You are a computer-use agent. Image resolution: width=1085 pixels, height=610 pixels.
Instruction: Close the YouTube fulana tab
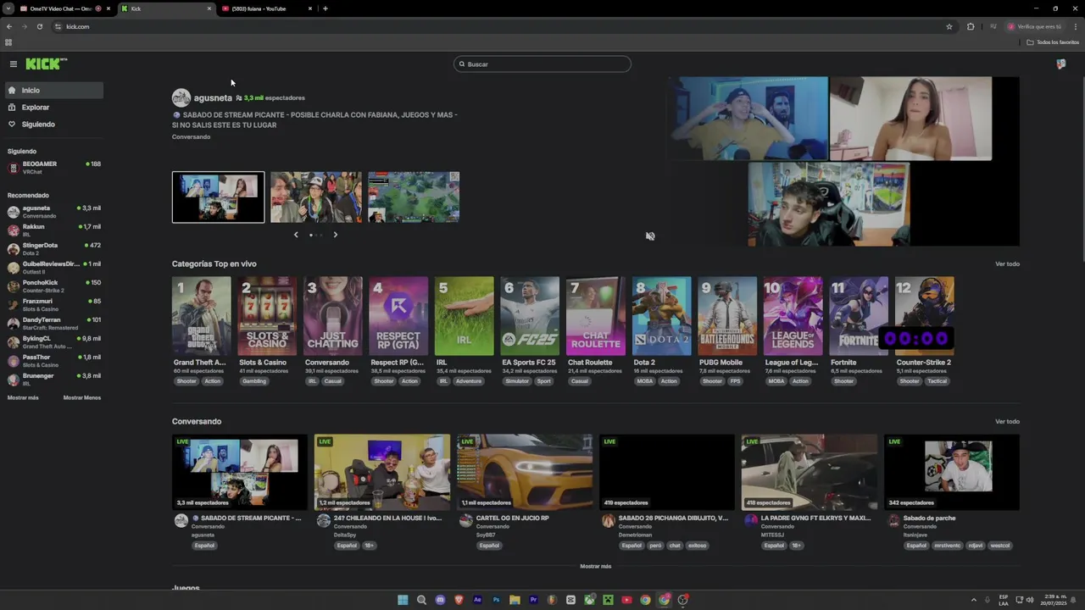click(310, 8)
